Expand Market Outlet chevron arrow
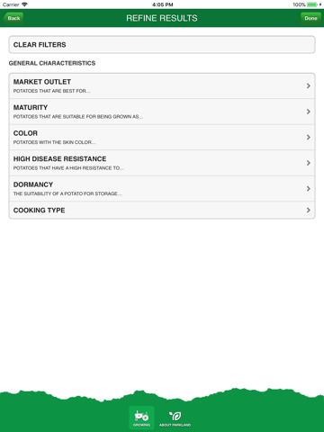324x432 pixels. coord(309,85)
